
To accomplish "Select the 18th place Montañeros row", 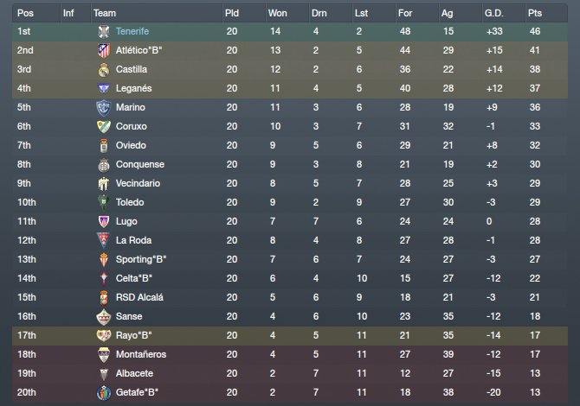I will coord(290,355).
